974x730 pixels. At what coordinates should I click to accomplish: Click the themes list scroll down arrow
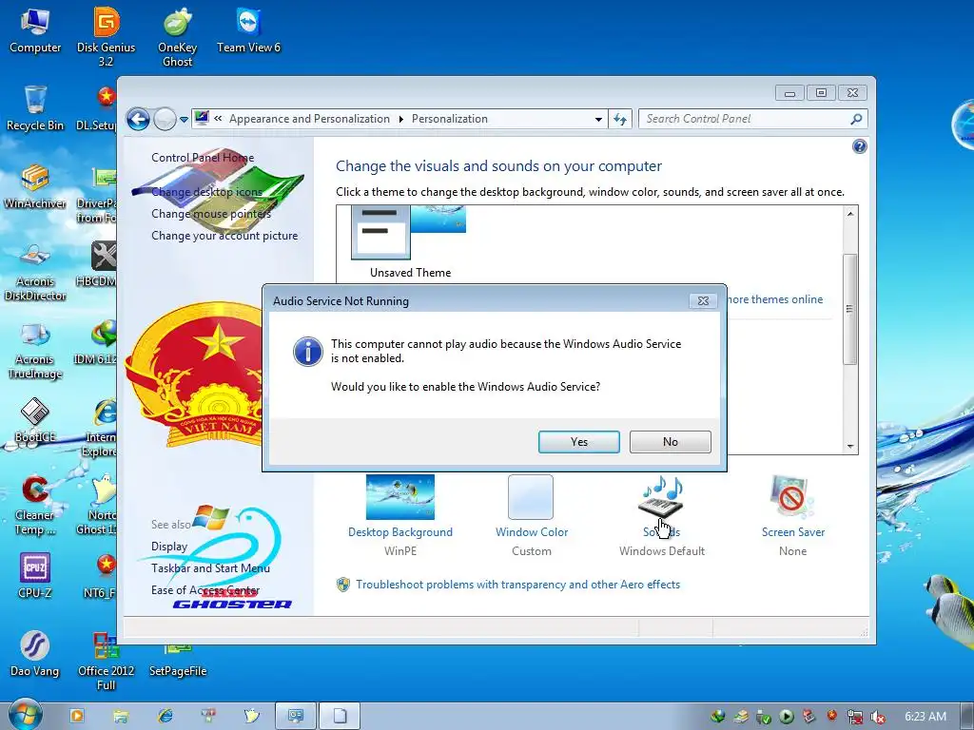pos(850,447)
